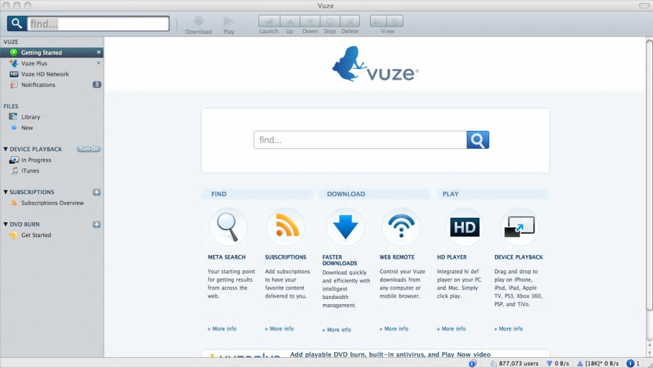653x368 pixels.
Task: Click the toolbar search magnifier icon
Action: (17, 23)
